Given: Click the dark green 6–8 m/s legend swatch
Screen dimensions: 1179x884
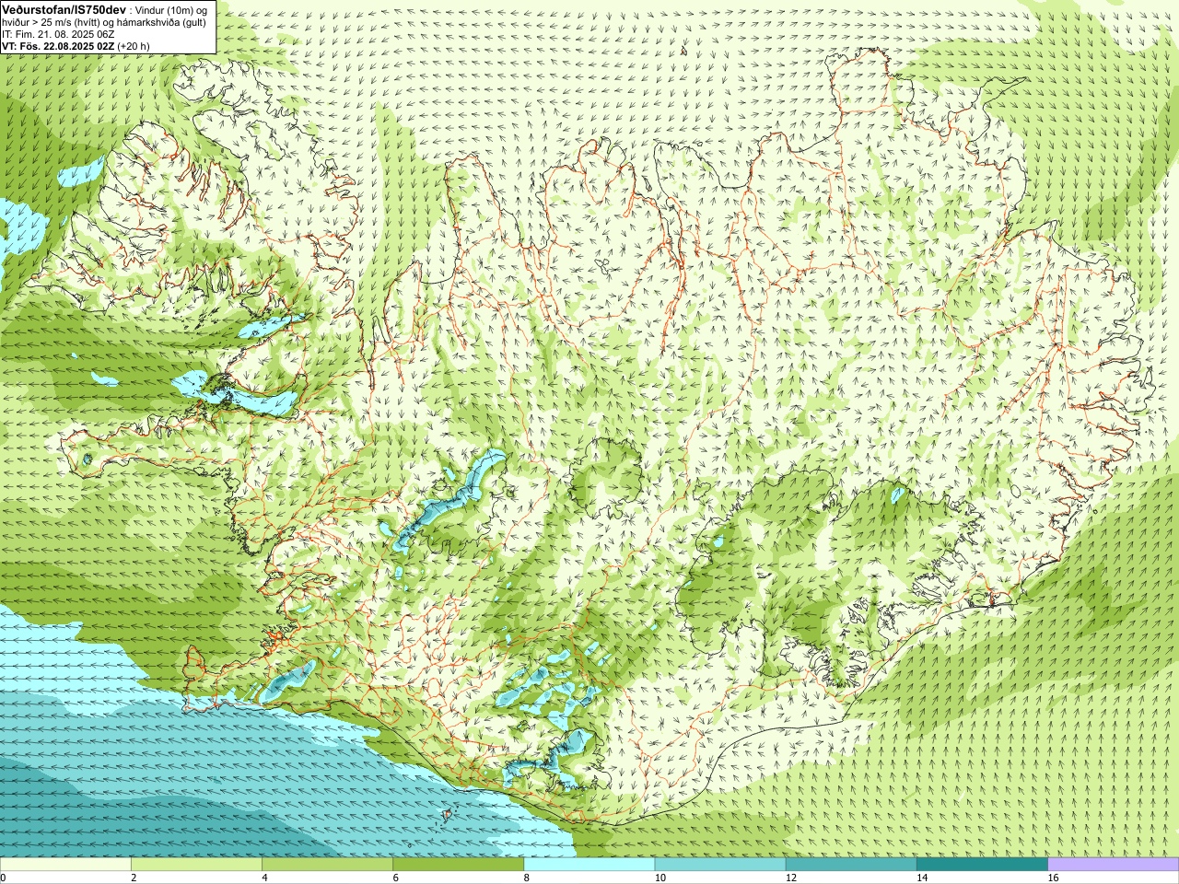Looking at the screenshot, I should click(x=458, y=865).
